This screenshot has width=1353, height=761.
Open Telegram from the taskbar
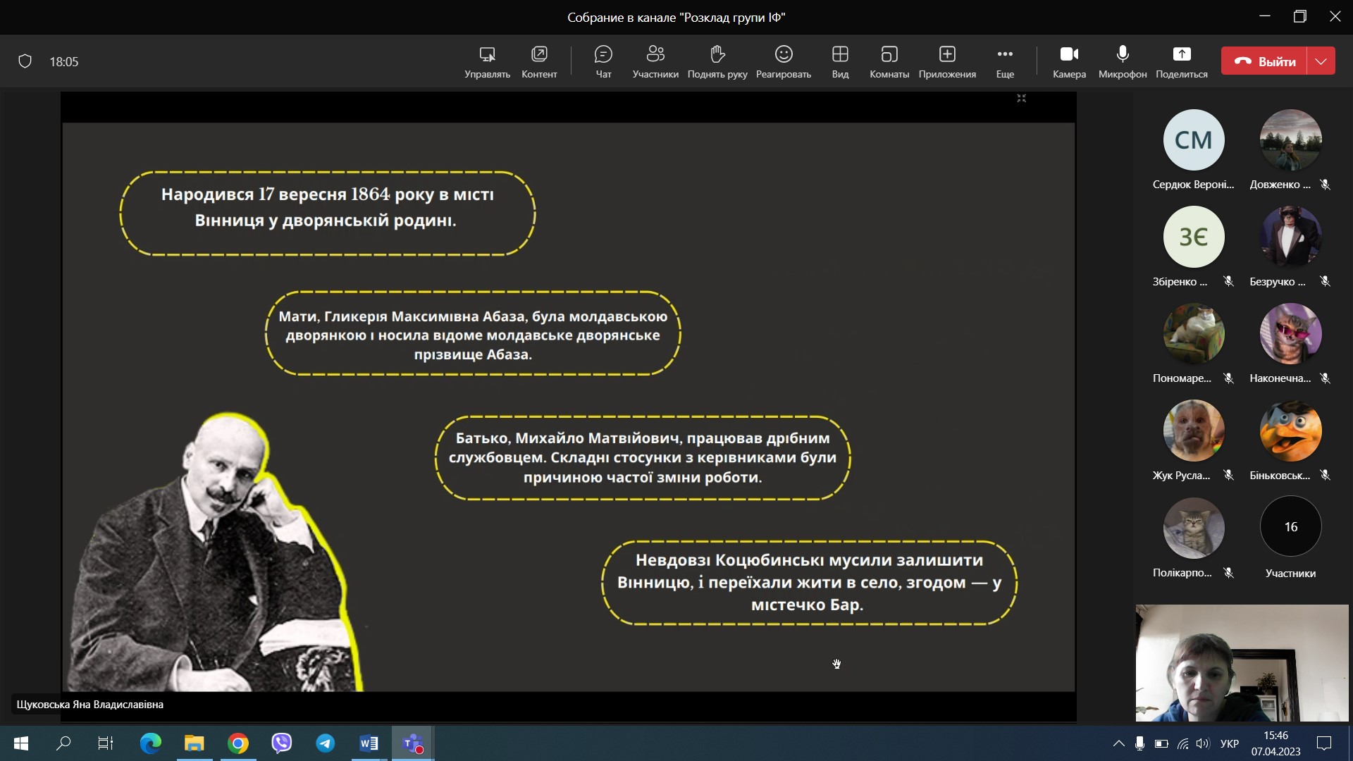[x=325, y=743]
